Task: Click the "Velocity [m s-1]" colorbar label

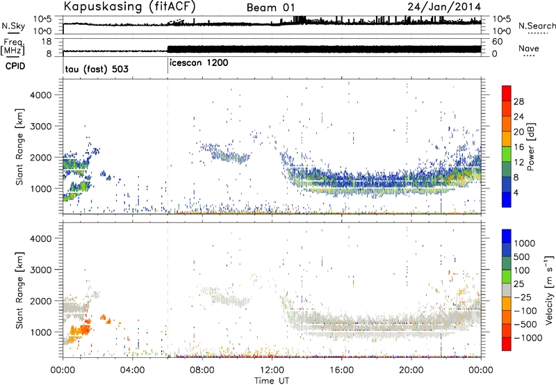Action: pyautogui.click(x=548, y=290)
